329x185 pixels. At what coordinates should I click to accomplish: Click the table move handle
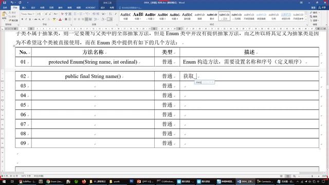pyautogui.click(x=14, y=46)
